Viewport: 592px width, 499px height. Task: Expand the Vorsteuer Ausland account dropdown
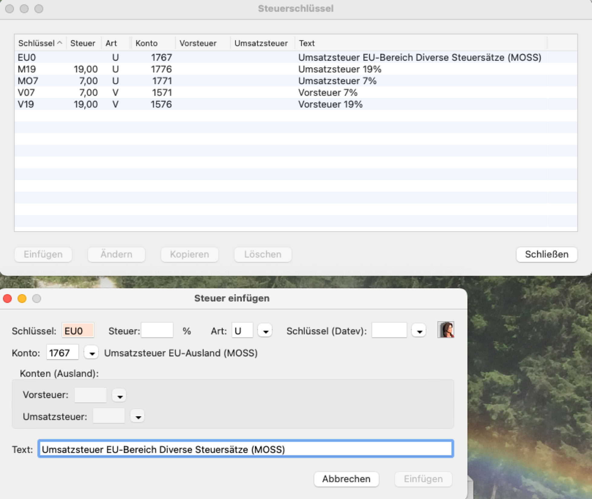coord(119,396)
